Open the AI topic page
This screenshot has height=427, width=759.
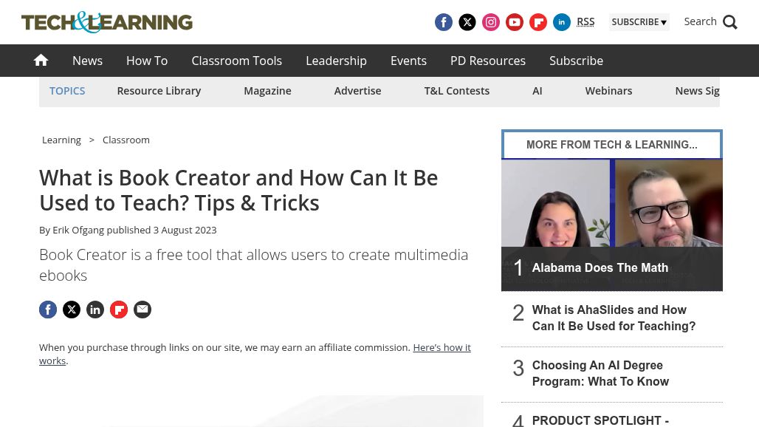pos(538,90)
